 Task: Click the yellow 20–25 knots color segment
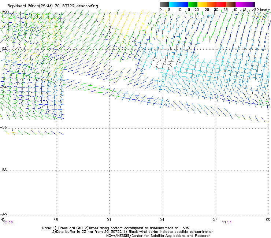[x=202, y=4]
